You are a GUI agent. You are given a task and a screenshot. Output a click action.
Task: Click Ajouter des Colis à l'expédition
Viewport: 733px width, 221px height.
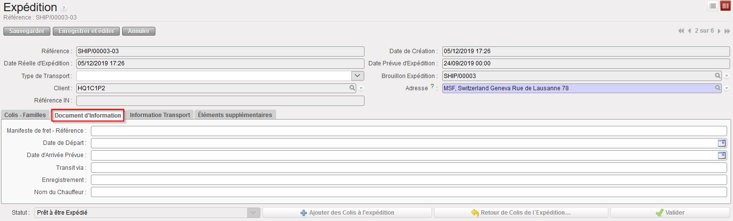[x=347, y=213]
